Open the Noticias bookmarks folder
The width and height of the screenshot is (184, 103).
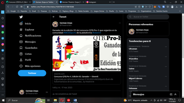53,11
